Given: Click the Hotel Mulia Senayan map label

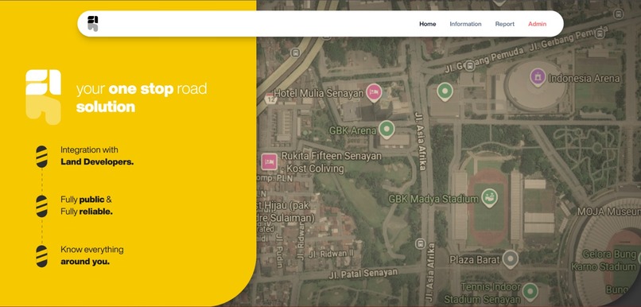Looking at the screenshot, I should 318,93.
